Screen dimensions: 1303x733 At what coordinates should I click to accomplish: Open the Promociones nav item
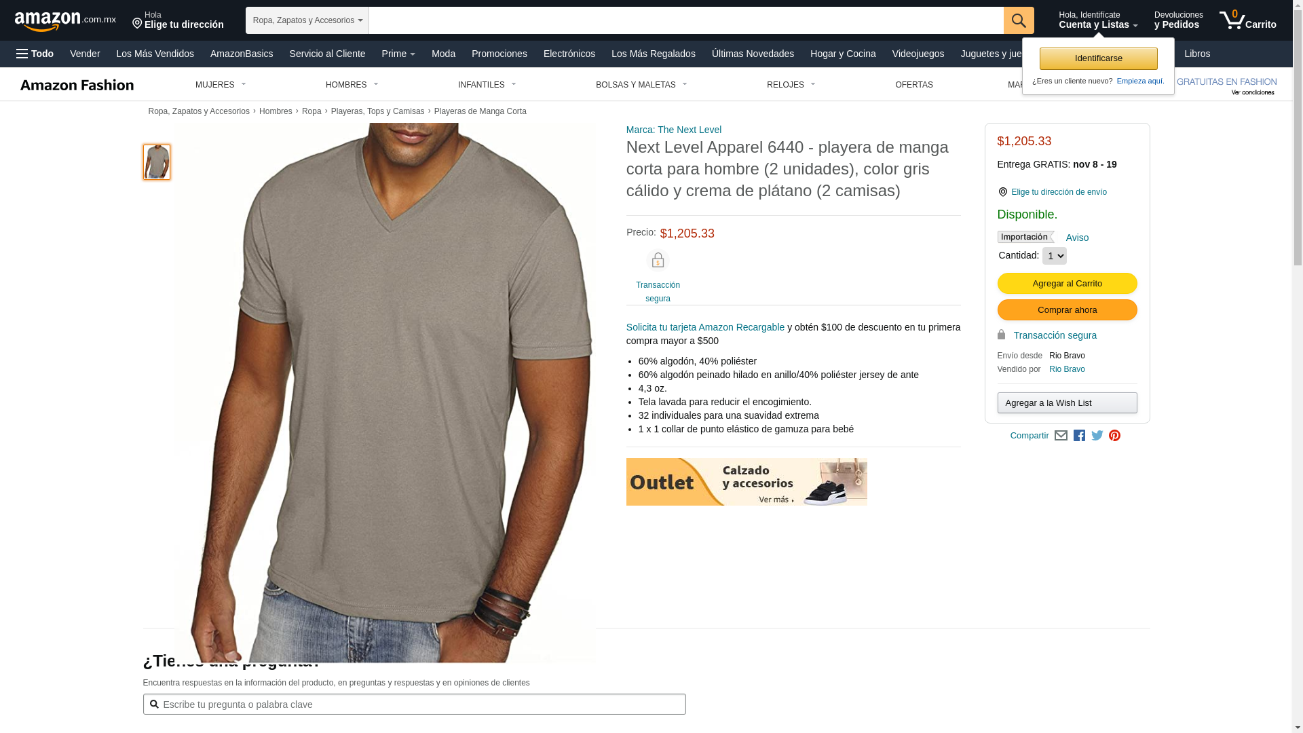(499, 54)
